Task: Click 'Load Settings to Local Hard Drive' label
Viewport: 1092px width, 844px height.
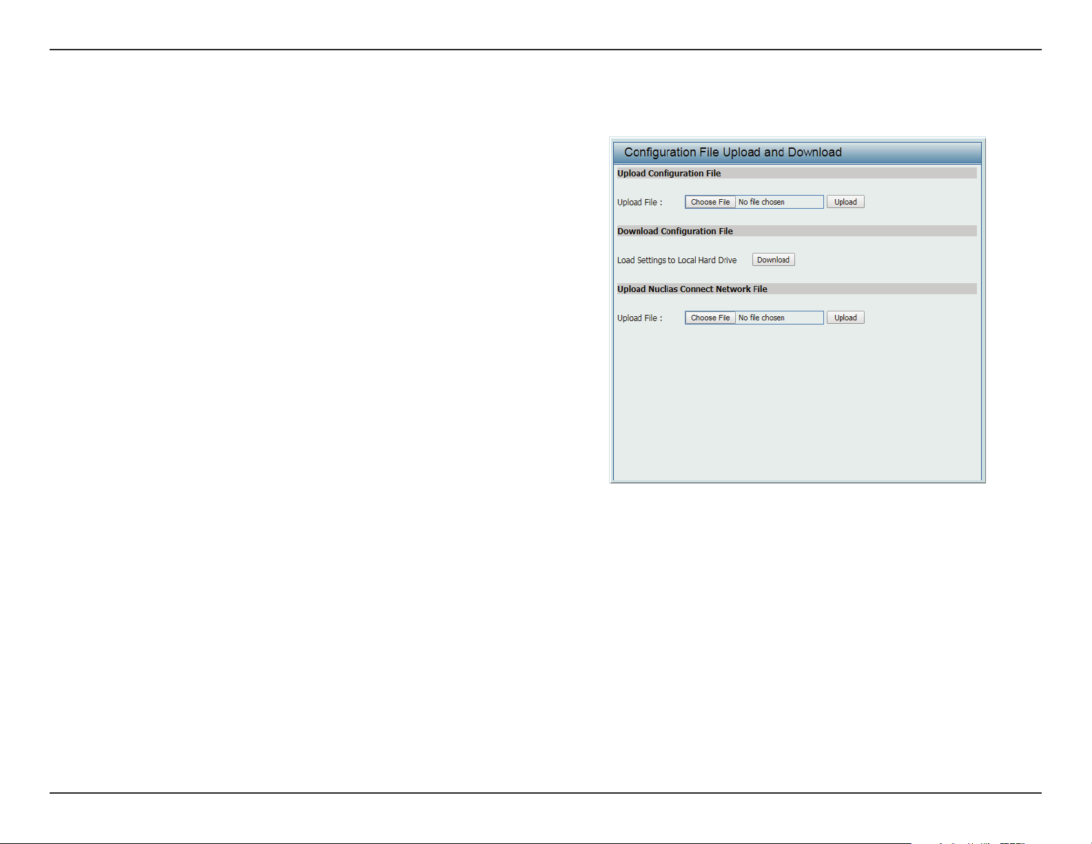Action: [677, 260]
